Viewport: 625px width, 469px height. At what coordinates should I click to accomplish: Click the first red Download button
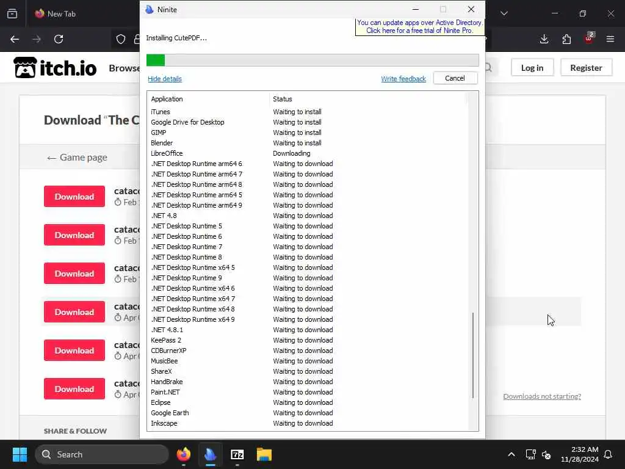74,196
